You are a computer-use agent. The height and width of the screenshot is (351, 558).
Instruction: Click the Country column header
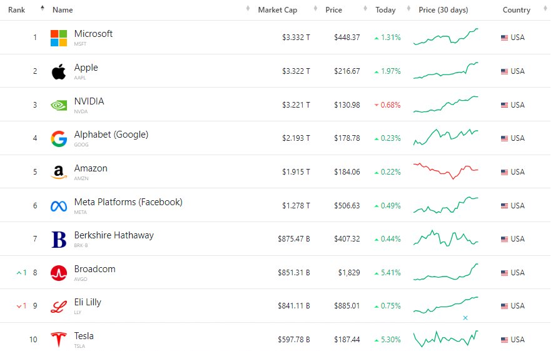(x=516, y=10)
